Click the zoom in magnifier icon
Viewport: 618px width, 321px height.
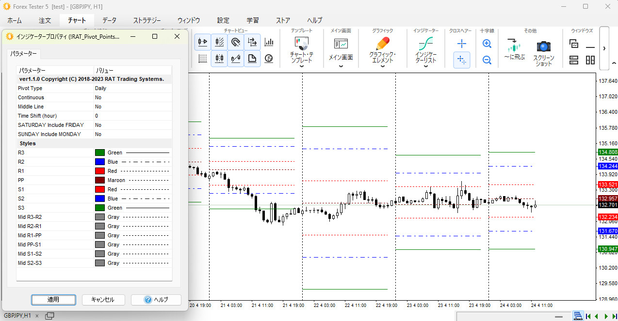coord(487,44)
